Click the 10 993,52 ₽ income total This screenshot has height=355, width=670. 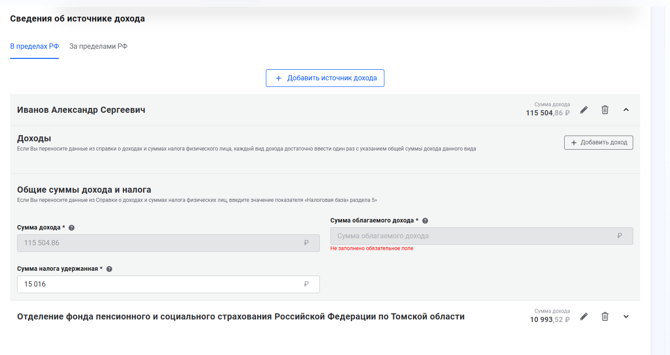point(549,319)
